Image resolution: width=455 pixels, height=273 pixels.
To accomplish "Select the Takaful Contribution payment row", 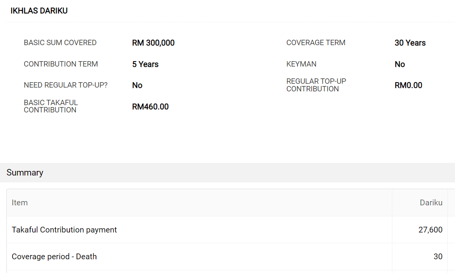I will click(227, 230).
